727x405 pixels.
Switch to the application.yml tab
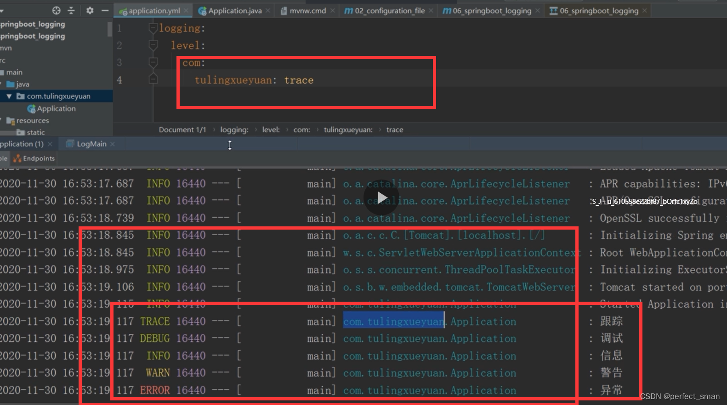tap(154, 11)
